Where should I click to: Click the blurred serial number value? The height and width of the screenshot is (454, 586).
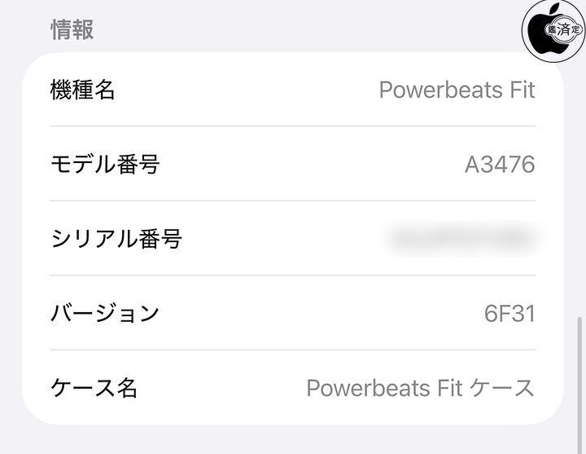[462, 239]
